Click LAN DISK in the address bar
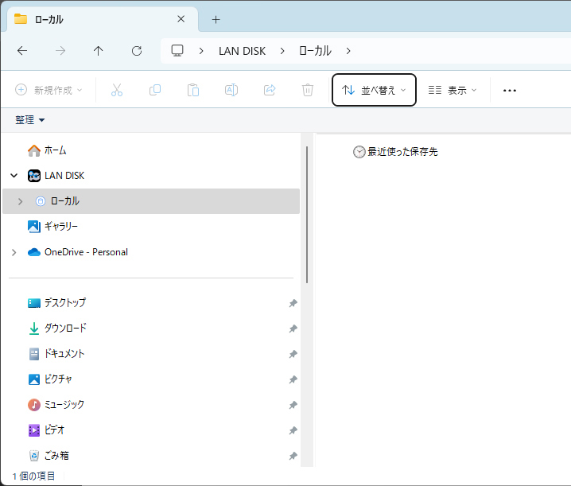The width and height of the screenshot is (571, 486). (x=242, y=51)
